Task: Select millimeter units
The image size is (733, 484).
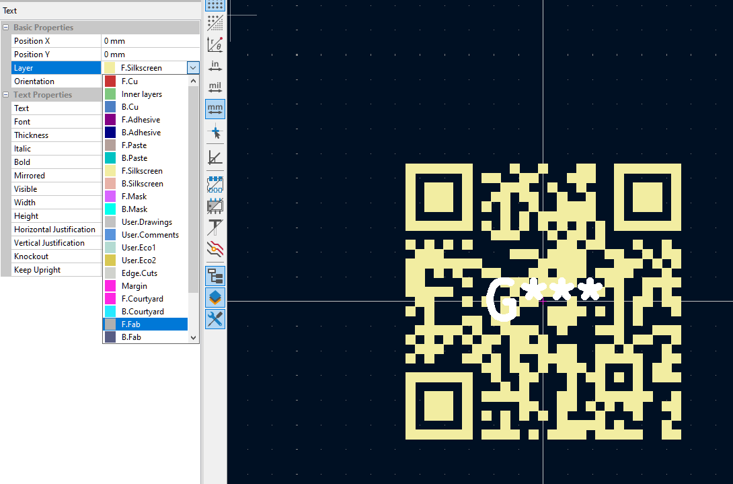Action: tap(215, 108)
